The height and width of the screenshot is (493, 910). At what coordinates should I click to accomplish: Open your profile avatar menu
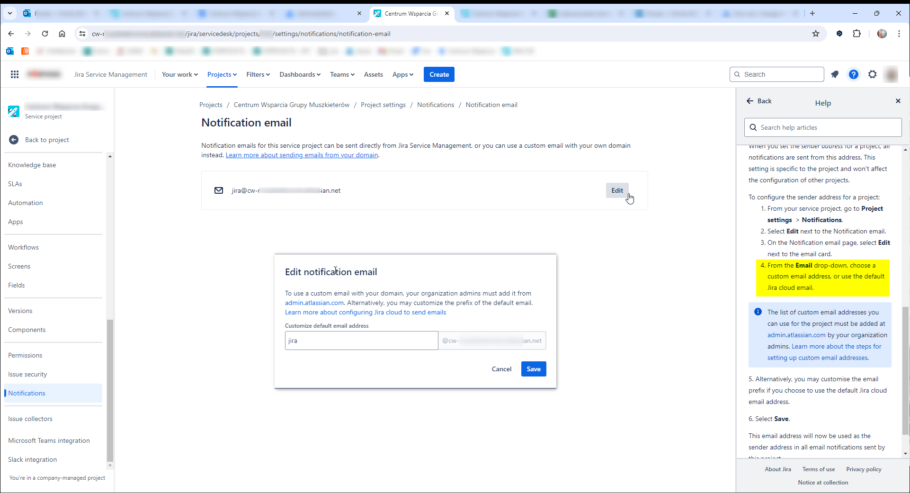892,74
